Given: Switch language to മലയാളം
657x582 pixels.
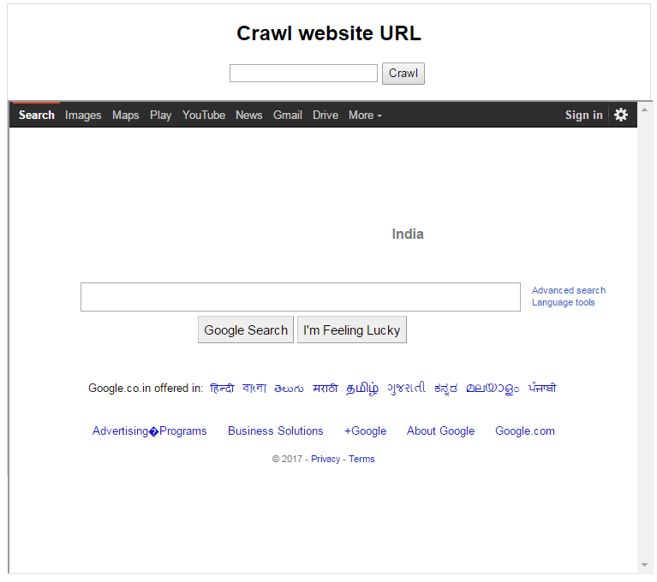Looking at the screenshot, I should 493,389.
